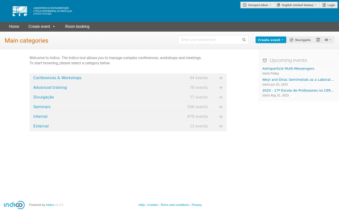Click the Login button

[328, 5]
